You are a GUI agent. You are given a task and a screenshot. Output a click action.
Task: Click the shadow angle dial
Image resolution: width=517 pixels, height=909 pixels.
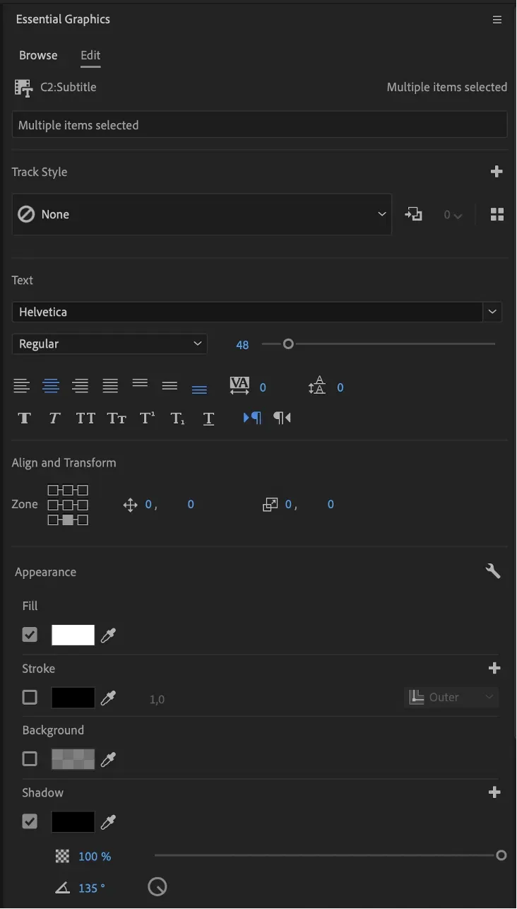[x=158, y=886]
